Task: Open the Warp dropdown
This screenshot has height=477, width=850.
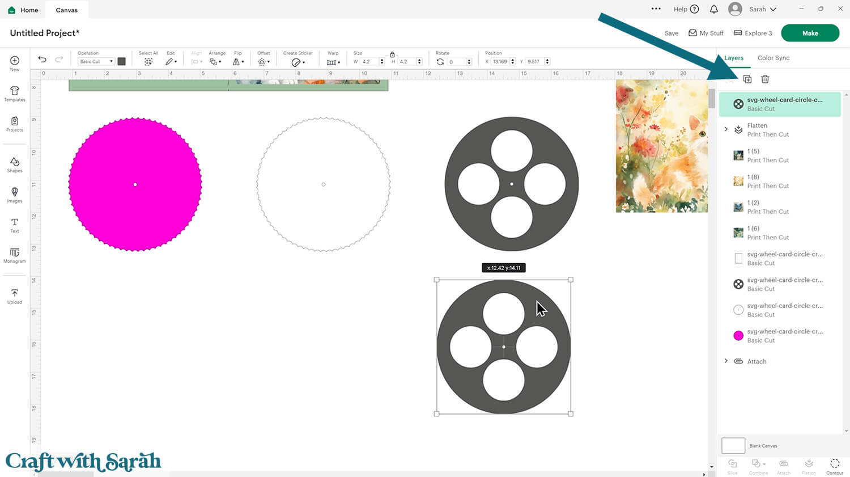Action: coord(333,62)
